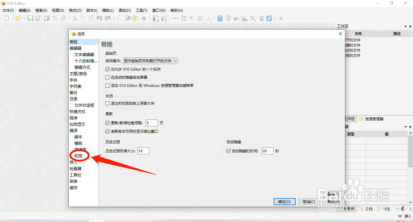Click the Run Script icon
This screenshot has width=413, height=222.
[156, 18]
